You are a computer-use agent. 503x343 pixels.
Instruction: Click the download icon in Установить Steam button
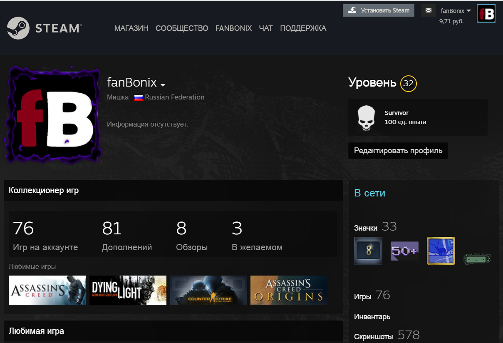352,10
